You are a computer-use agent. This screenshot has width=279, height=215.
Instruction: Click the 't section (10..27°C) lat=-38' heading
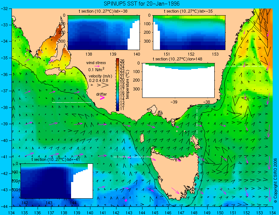(103, 11)
